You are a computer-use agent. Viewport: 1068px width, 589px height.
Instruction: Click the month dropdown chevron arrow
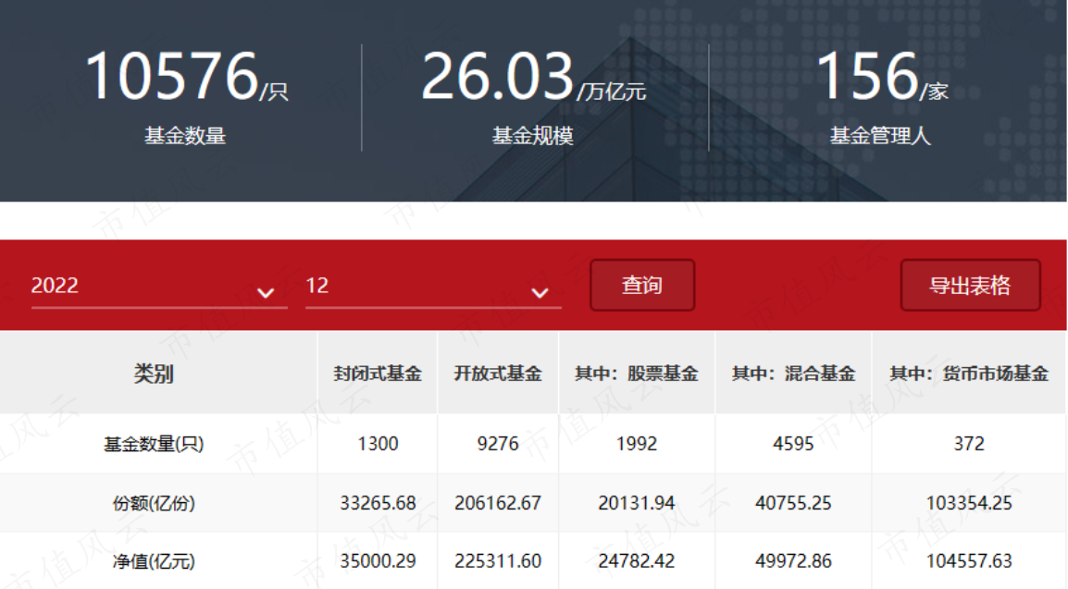point(540,293)
